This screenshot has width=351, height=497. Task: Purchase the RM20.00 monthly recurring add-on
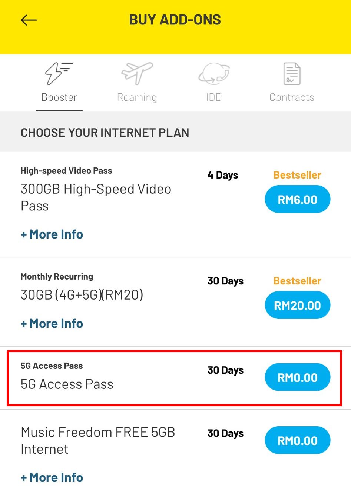point(297,305)
